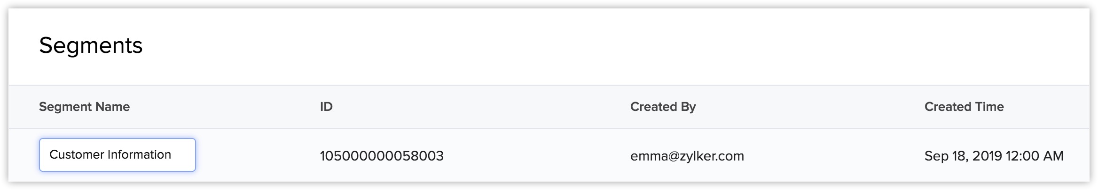
Task: Click the ID cell of the Customer Information row
Action: click(382, 156)
